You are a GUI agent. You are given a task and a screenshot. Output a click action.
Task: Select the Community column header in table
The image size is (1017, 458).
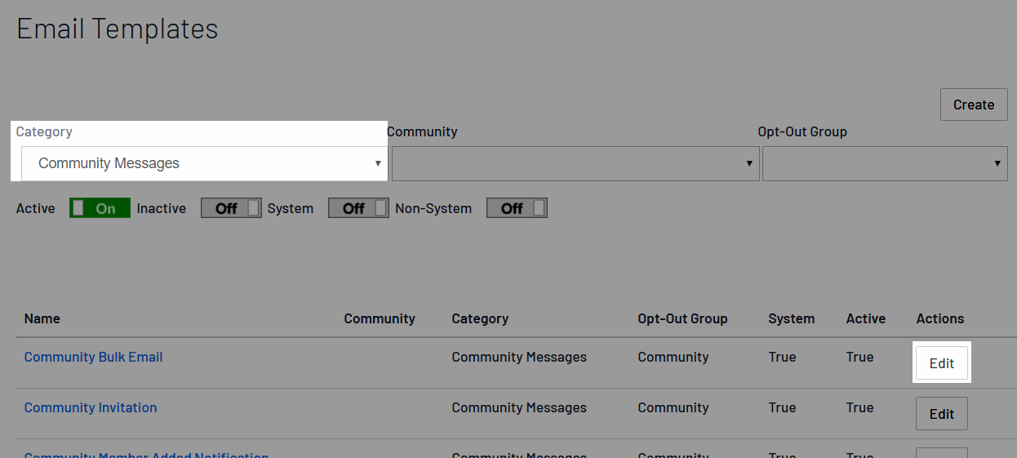click(380, 318)
